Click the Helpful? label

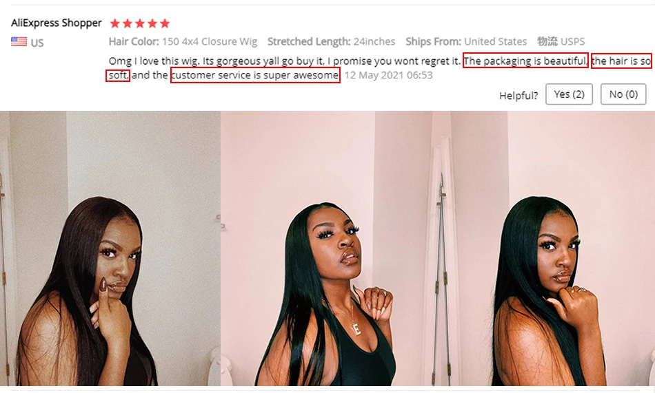(x=518, y=96)
